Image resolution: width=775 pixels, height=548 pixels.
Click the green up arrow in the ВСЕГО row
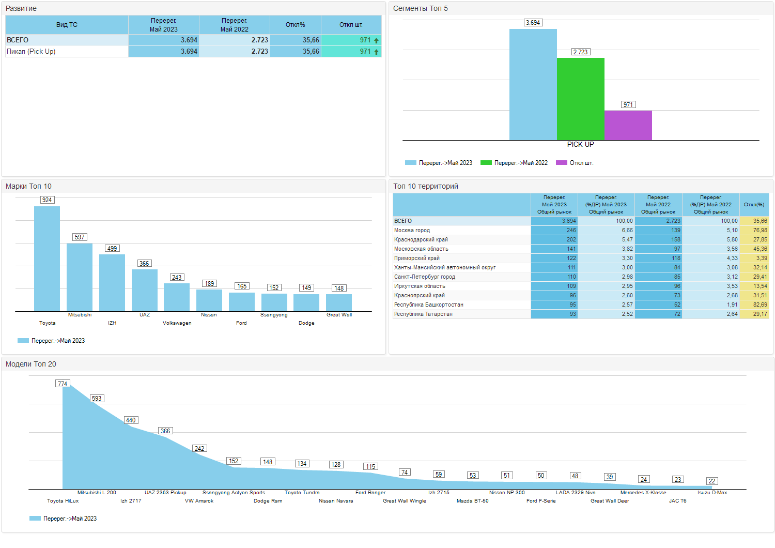point(376,40)
